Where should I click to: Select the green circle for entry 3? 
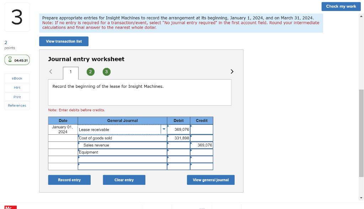[x=106, y=71]
